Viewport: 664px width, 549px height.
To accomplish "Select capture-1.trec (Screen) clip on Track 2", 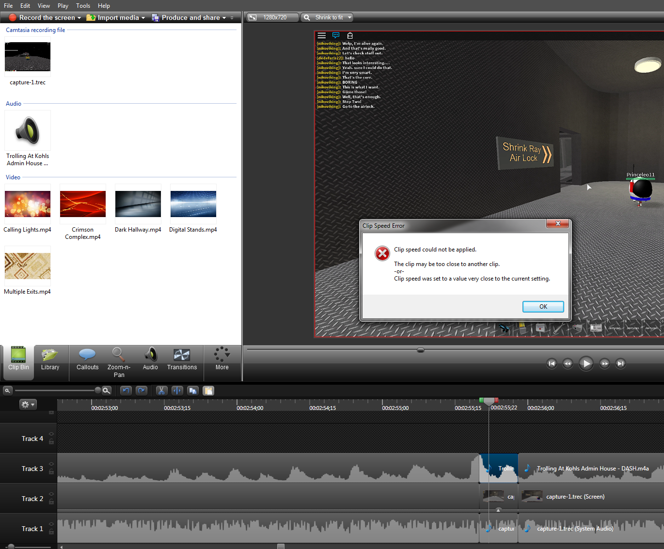I will pos(591,497).
